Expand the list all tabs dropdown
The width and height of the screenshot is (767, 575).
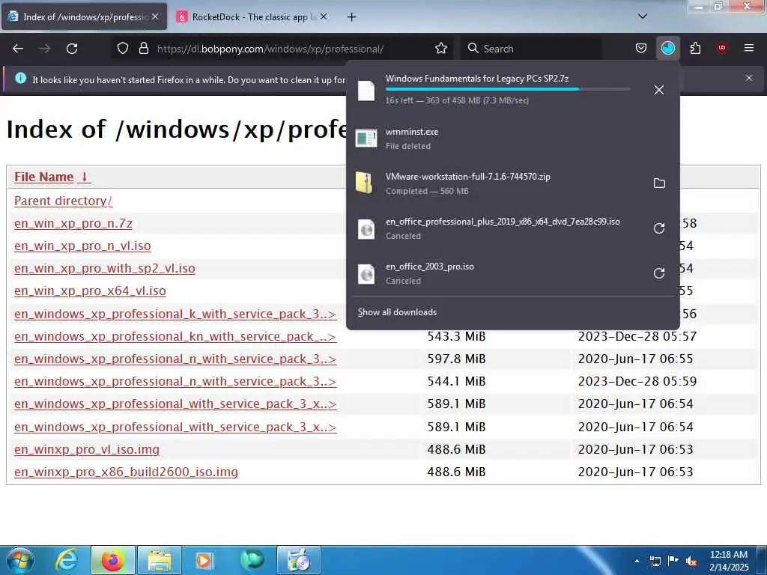642,16
